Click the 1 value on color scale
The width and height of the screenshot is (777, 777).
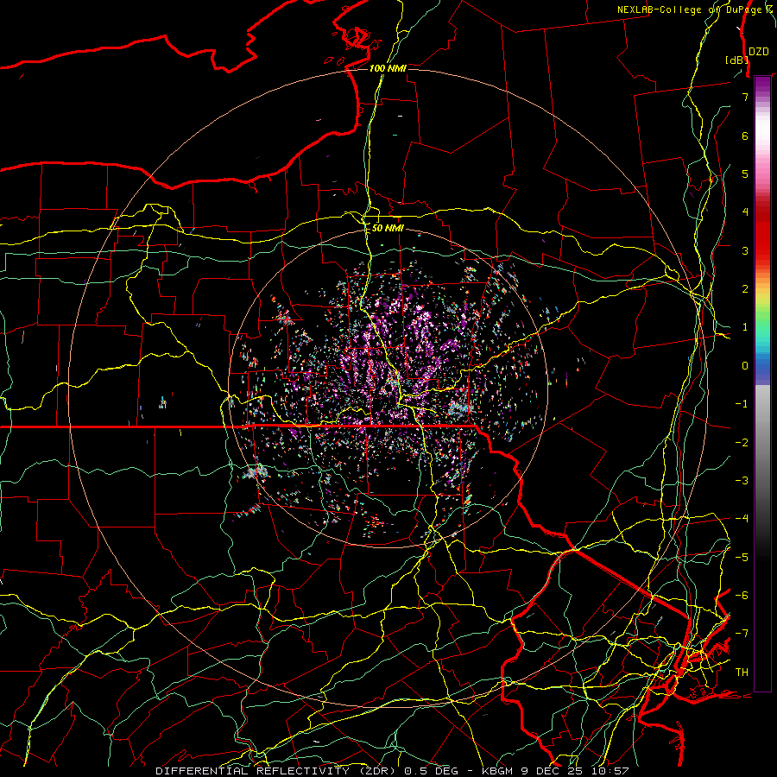pos(745,327)
